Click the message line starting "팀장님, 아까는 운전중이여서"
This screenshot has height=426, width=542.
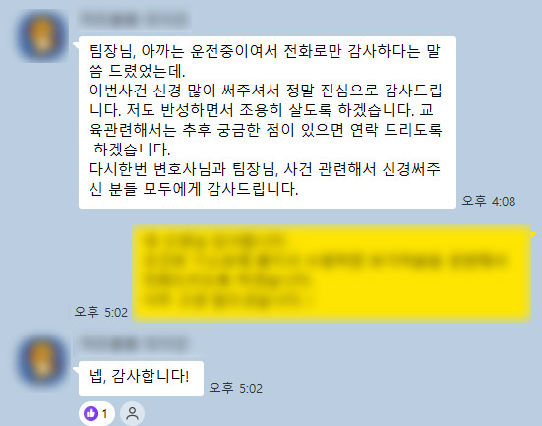265,51
